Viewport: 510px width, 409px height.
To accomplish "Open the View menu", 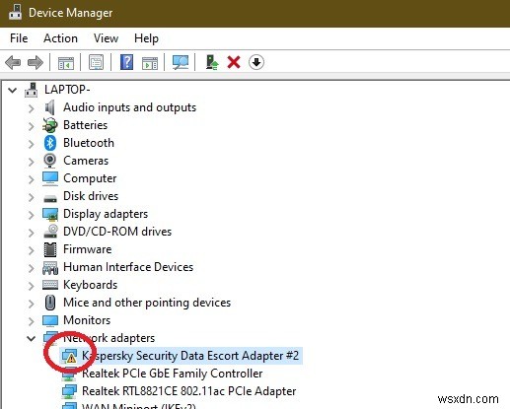I will [x=106, y=38].
